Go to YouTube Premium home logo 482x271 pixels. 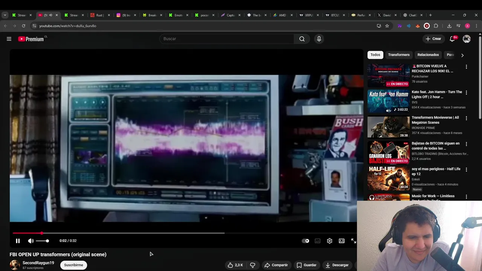point(31,39)
